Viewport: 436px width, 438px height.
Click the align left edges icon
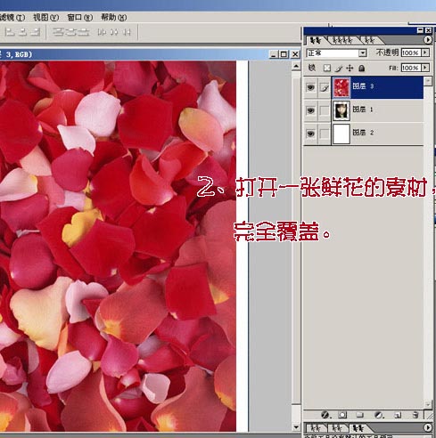pyautogui.click(x=10, y=32)
